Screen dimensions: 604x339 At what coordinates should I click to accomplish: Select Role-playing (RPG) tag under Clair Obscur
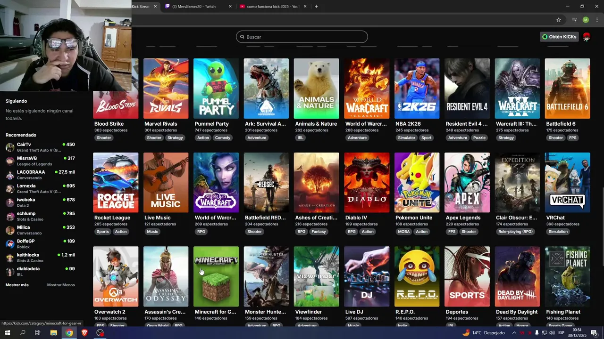click(516, 232)
